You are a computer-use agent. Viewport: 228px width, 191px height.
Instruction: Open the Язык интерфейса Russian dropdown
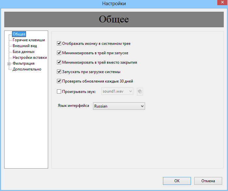tap(119, 106)
